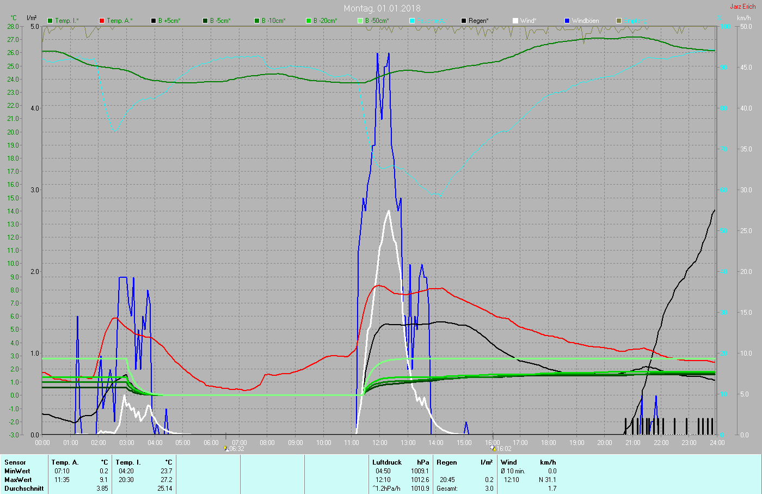Image resolution: width=762 pixels, height=494 pixels.
Task: Select the Luftdruck column header
Action: point(386,462)
